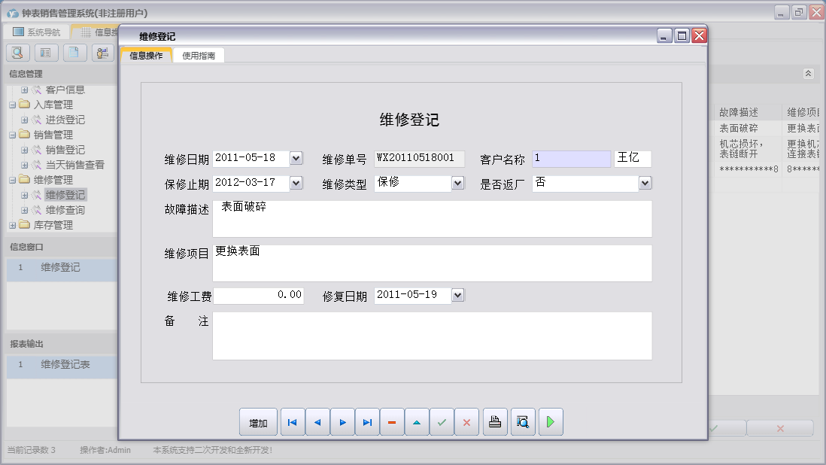Open the 是否返厂 dropdown list
Screen dimensions: 826x465
(644, 183)
